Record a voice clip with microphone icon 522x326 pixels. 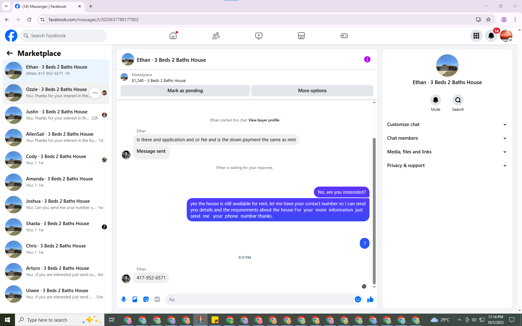click(x=124, y=299)
